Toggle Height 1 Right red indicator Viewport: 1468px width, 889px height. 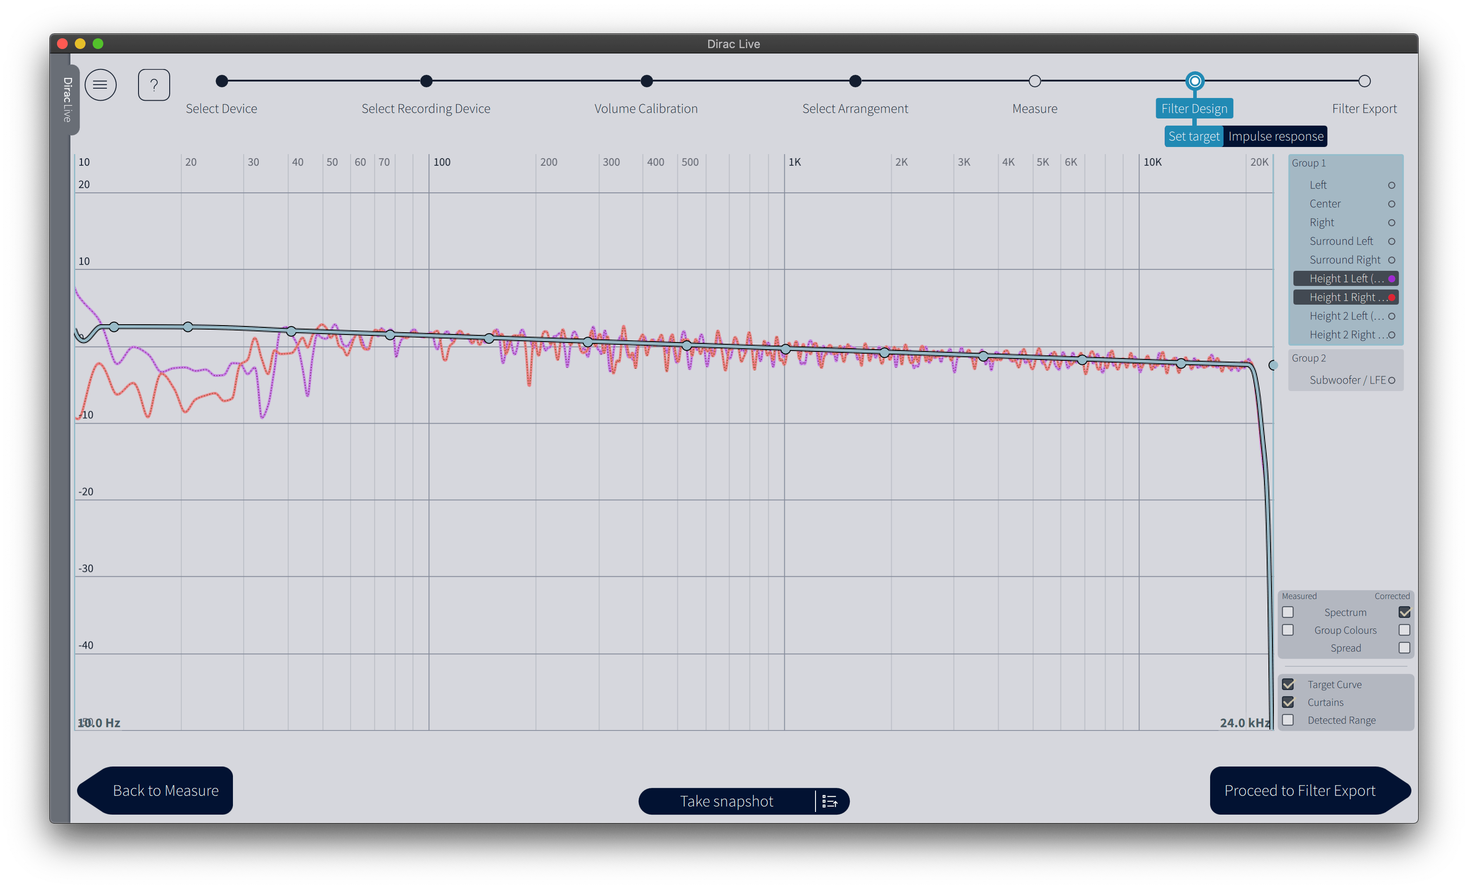[1392, 298]
